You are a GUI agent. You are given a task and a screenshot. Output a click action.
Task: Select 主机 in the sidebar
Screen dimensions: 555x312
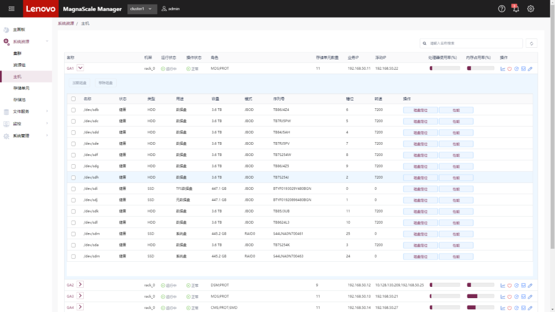26,76
